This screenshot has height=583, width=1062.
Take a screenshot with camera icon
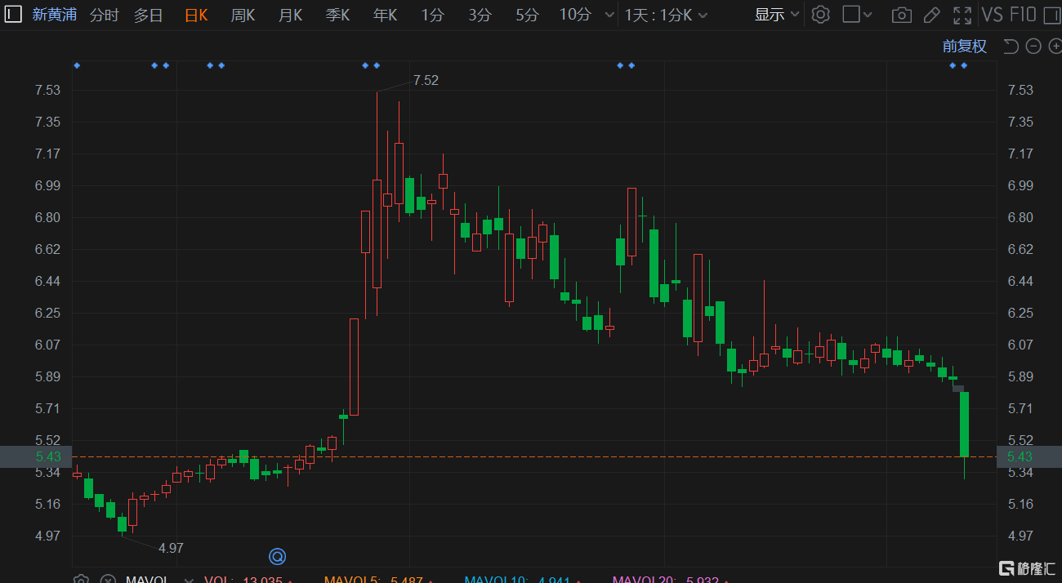[901, 15]
